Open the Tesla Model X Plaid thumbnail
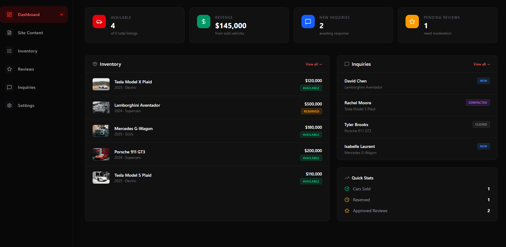This screenshot has height=247, width=506. tap(101, 84)
